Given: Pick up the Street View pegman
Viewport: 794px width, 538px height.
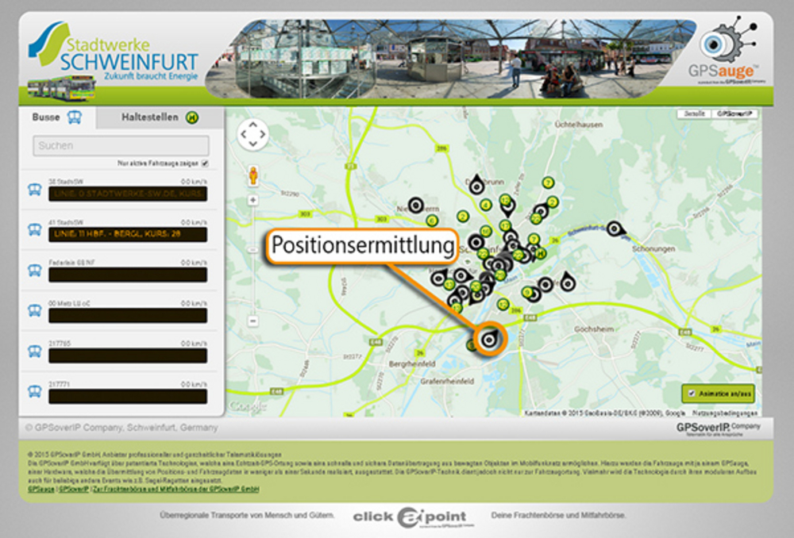Looking at the screenshot, I should coord(253,176).
